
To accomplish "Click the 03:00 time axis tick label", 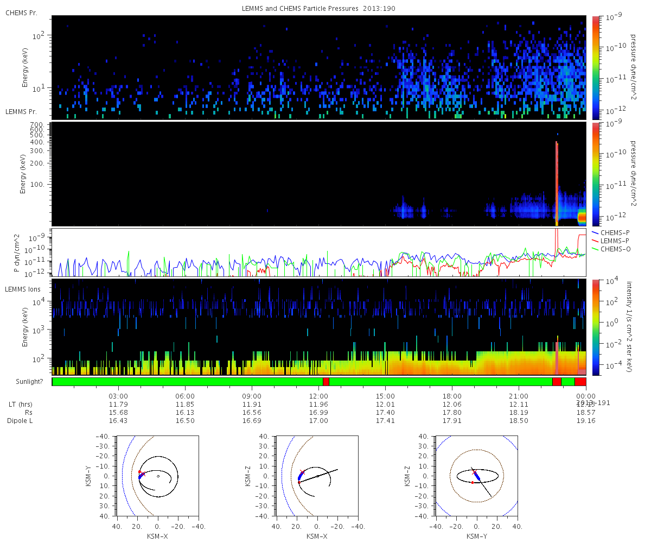I will pos(119,396).
